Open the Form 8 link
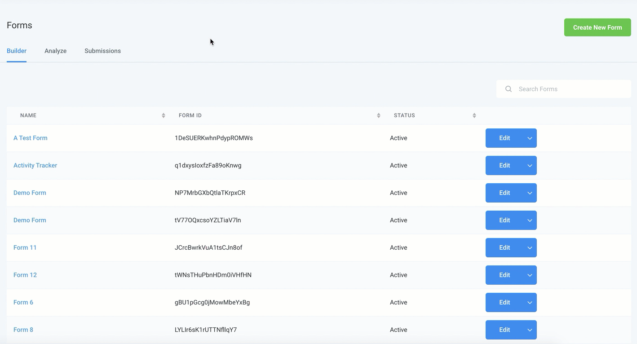Image resolution: width=637 pixels, height=344 pixels. [x=23, y=330]
